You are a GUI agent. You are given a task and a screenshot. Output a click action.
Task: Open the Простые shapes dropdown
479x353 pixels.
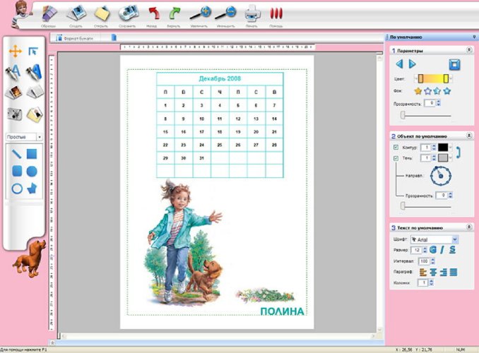tap(23, 136)
